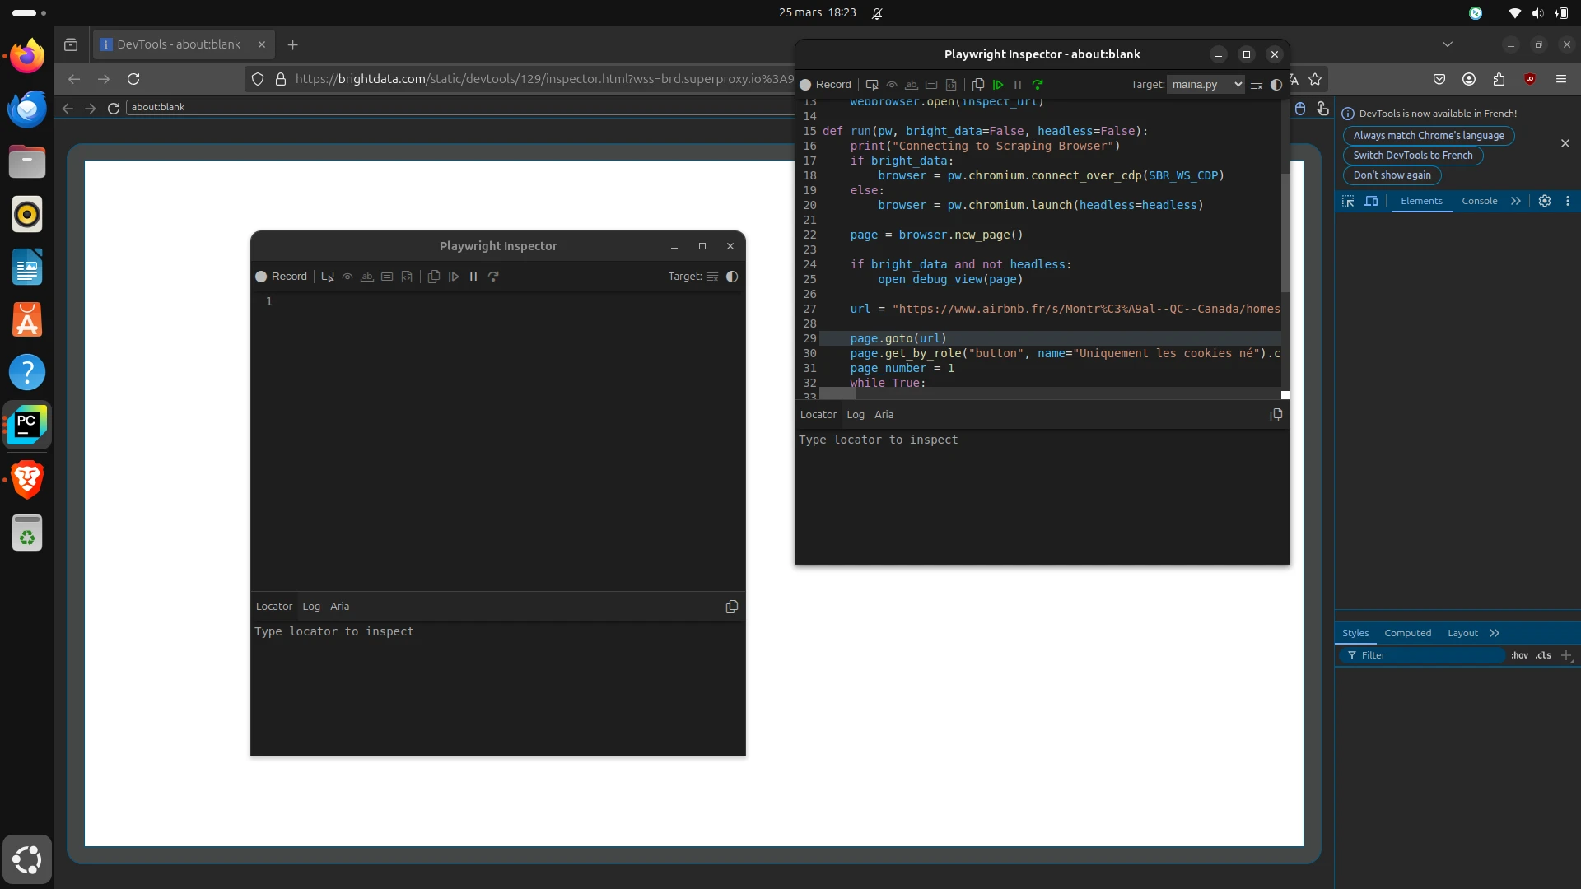The height and width of the screenshot is (889, 1581).
Task: Expand more style panes after Layout
Action: 1495,633
